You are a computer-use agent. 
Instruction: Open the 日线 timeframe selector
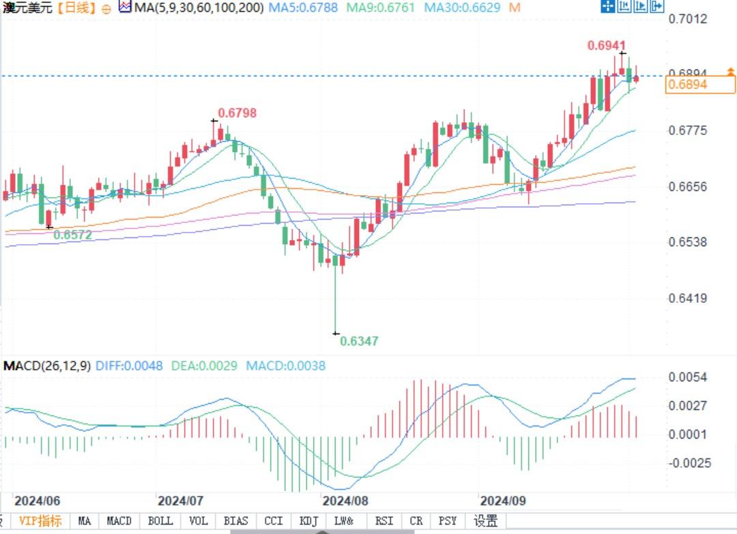pyautogui.click(x=77, y=8)
